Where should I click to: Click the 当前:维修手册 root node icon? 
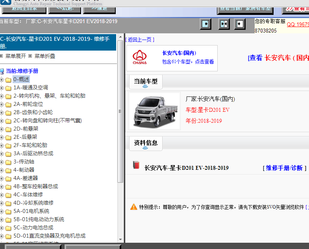click(x=2, y=71)
